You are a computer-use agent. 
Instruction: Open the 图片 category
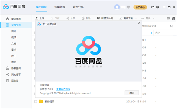coord(14,31)
